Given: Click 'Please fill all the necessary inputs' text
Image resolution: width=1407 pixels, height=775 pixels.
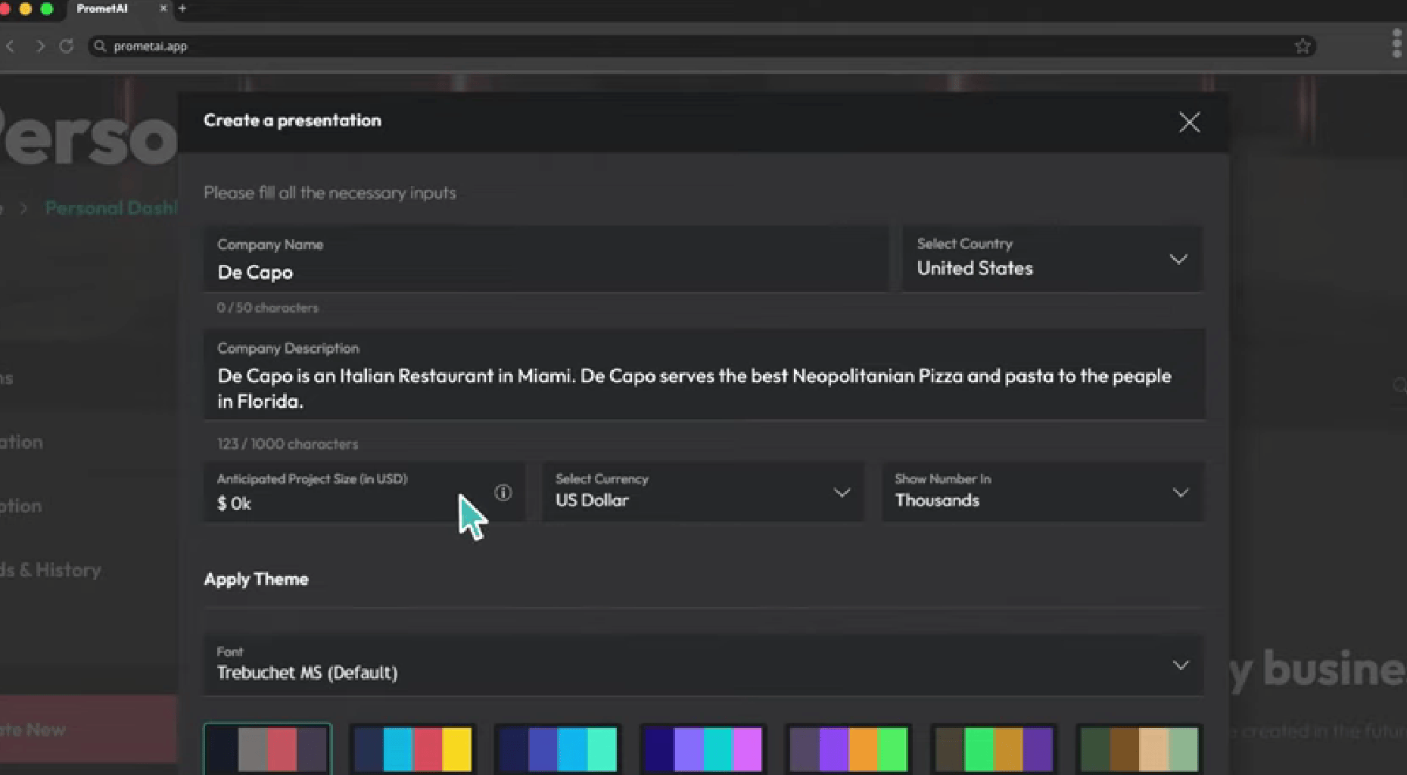Looking at the screenshot, I should (x=330, y=193).
